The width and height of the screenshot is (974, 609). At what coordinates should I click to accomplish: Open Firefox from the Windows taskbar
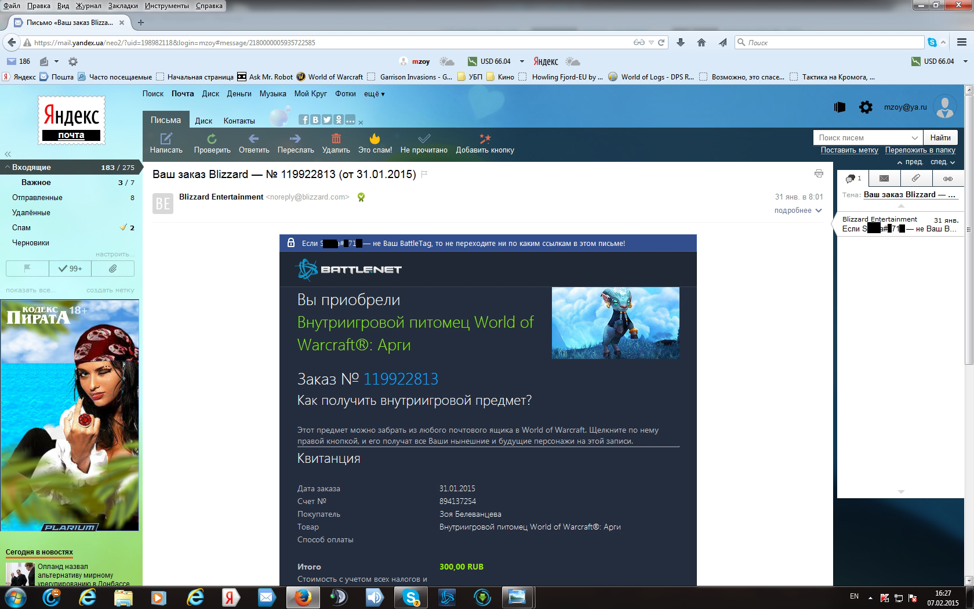point(303,597)
